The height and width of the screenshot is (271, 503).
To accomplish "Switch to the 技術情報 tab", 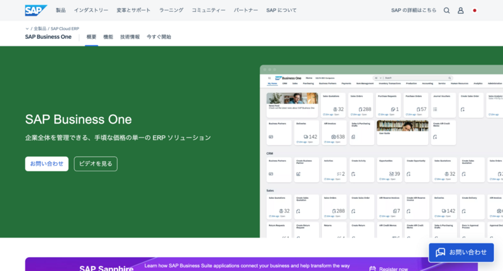I will coord(130,37).
